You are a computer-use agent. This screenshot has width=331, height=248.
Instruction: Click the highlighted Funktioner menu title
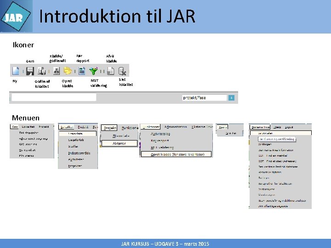[151, 127]
